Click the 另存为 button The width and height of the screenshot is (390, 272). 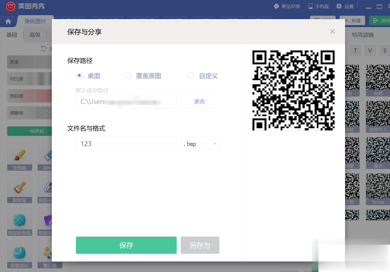click(200, 245)
